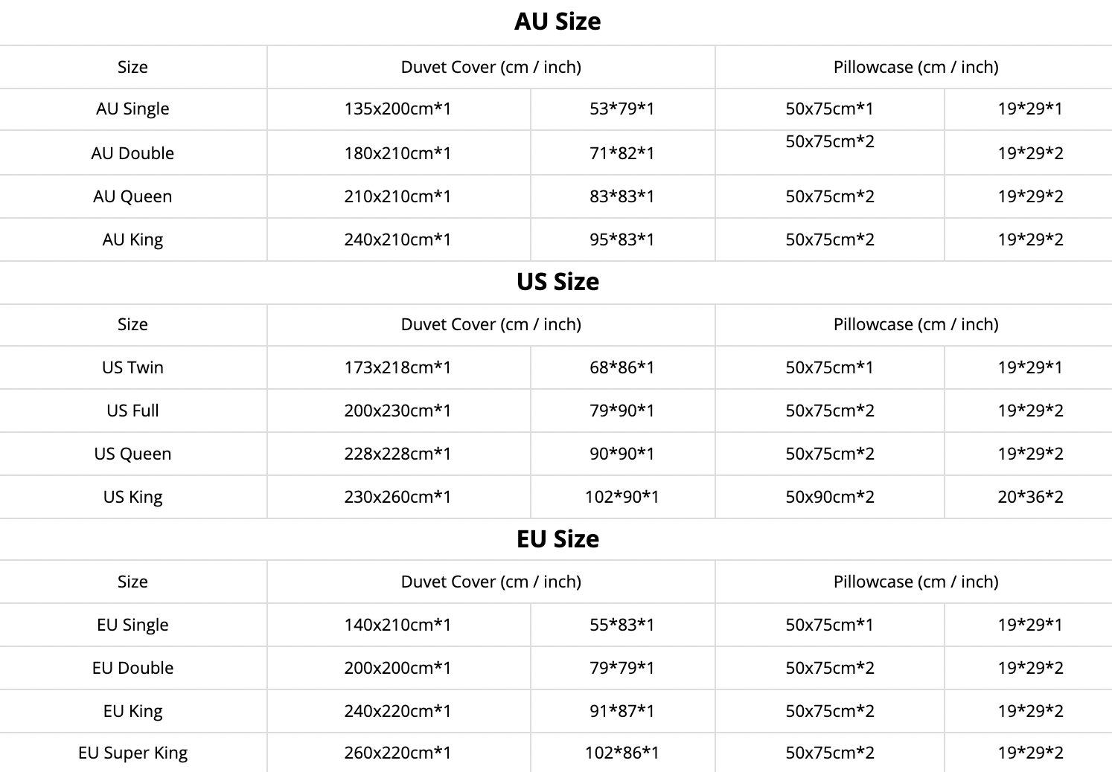
Task: Select the AU Double size cell
Action: point(132,153)
